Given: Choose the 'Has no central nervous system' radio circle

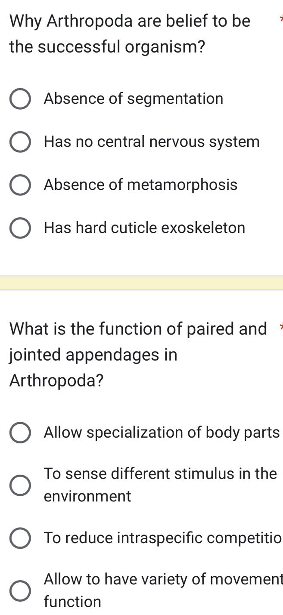Looking at the screenshot, I should (20, 142).
